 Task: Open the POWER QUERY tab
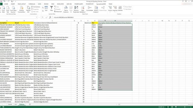click(x=79, y=4)
